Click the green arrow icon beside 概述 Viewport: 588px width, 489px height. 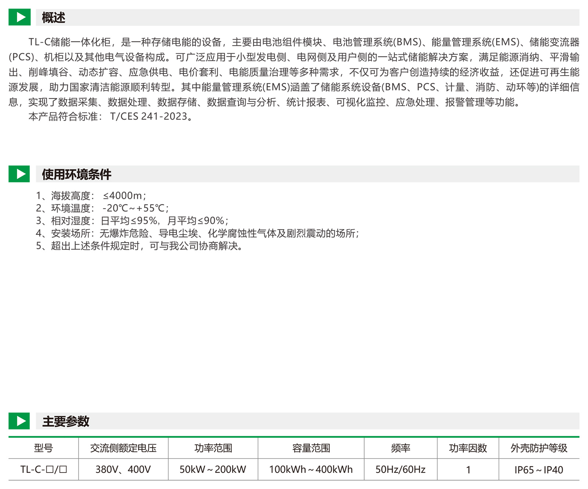pos(19,17)
